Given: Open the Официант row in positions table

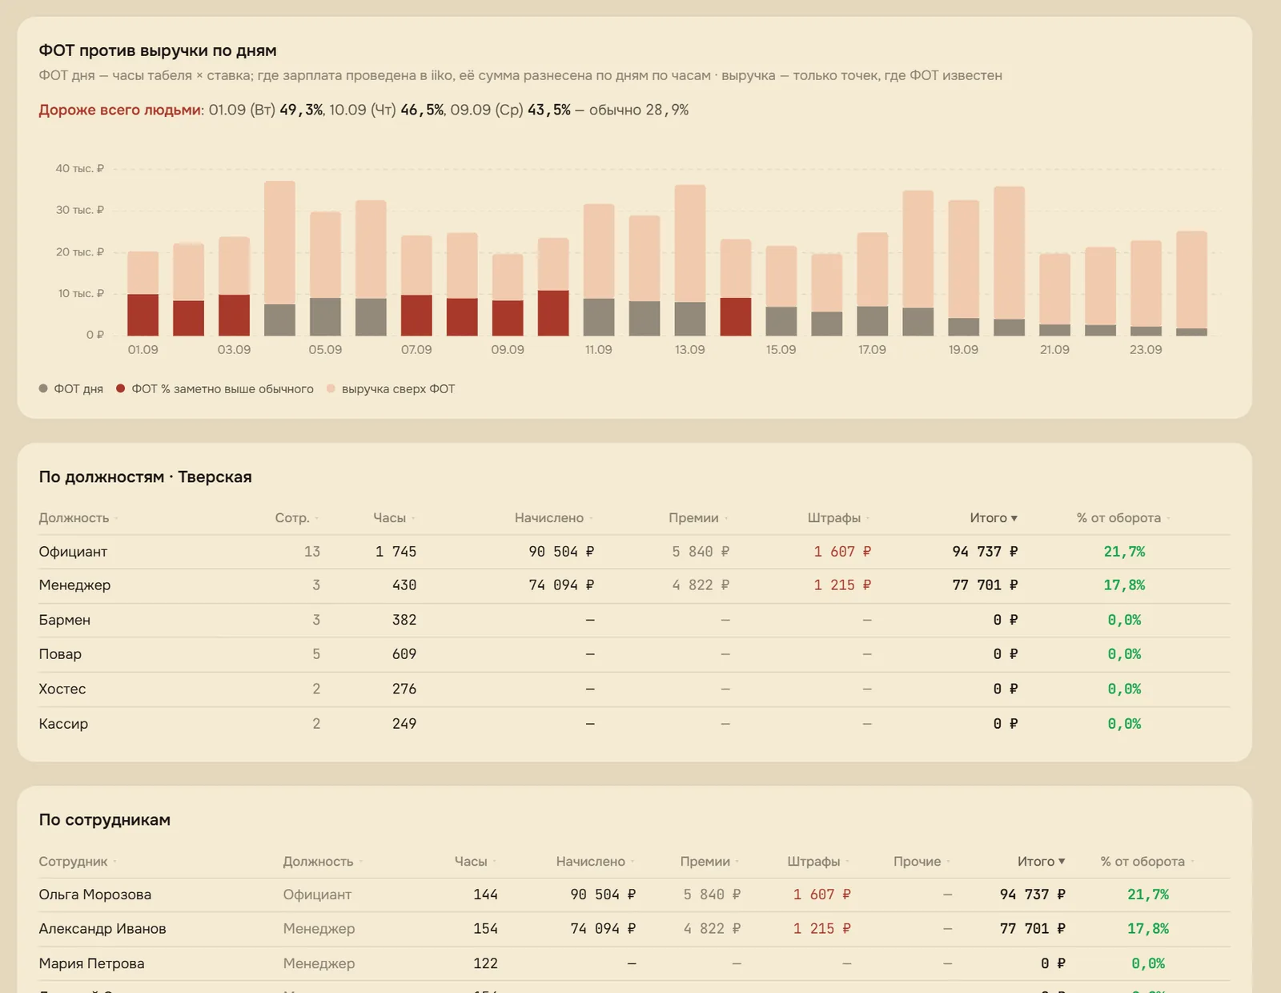Looking at the screenshot, I should [634, 552].
